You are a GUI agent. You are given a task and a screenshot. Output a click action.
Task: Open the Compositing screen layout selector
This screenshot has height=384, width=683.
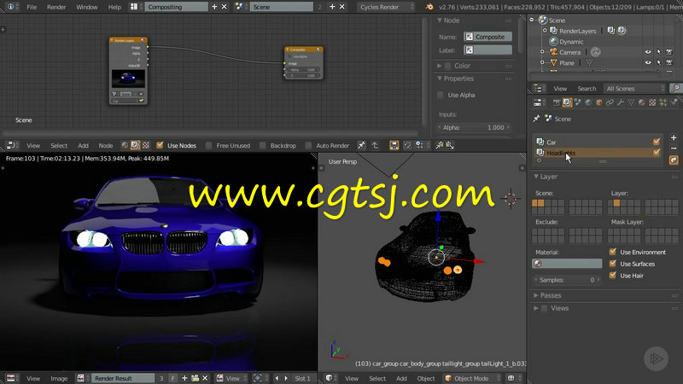134,7
